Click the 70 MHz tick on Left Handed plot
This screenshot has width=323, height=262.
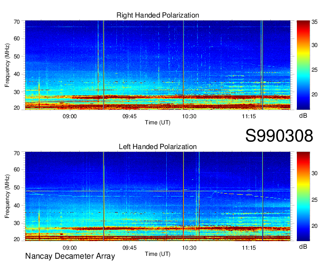pyautogui.click(x=17, y=153)
